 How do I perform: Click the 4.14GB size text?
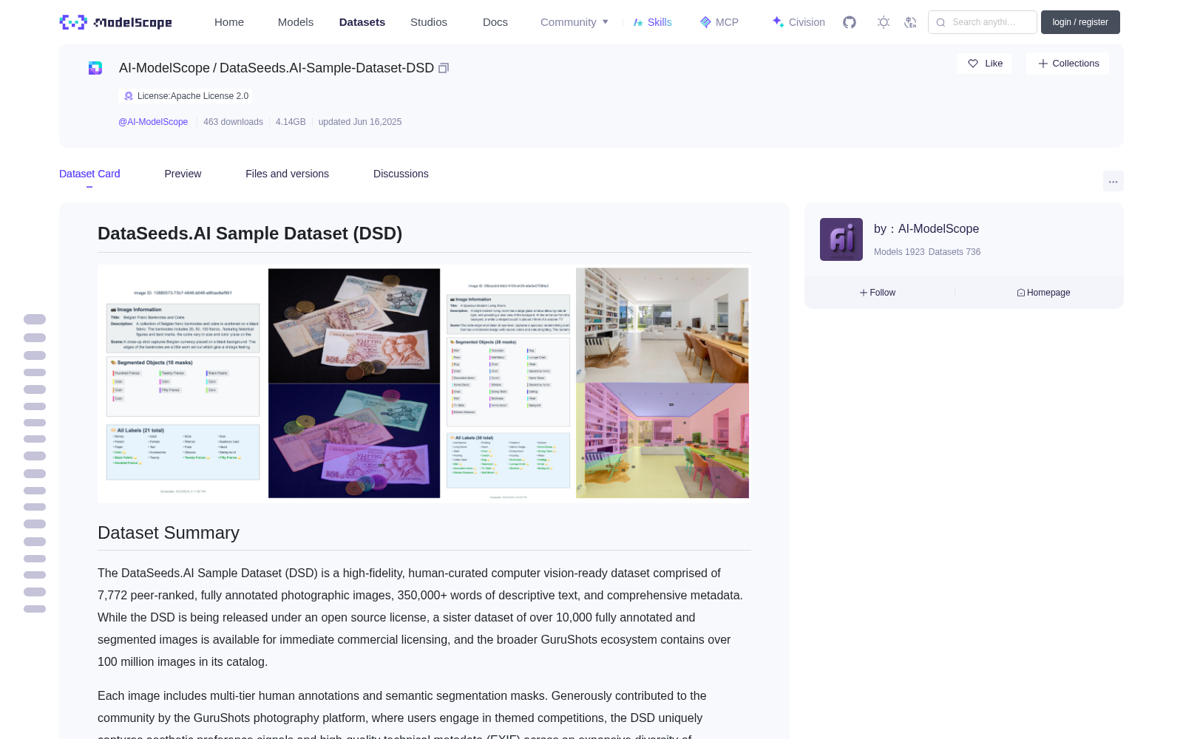291,122
